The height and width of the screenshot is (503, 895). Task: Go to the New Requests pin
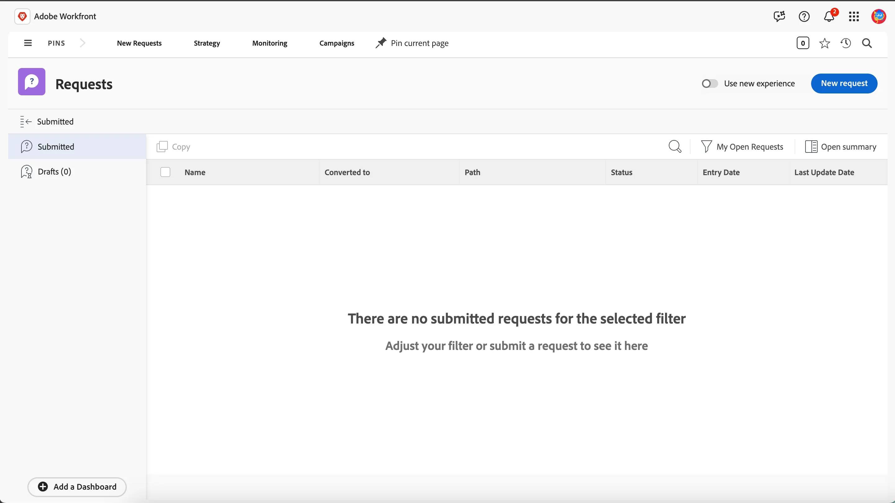pyautogui.click(x=139, y=43)
